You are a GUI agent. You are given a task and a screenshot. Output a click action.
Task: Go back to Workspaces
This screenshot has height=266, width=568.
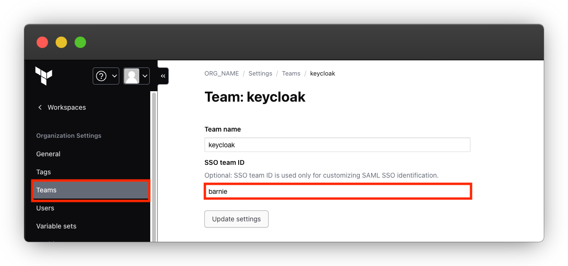pos(62,107)
